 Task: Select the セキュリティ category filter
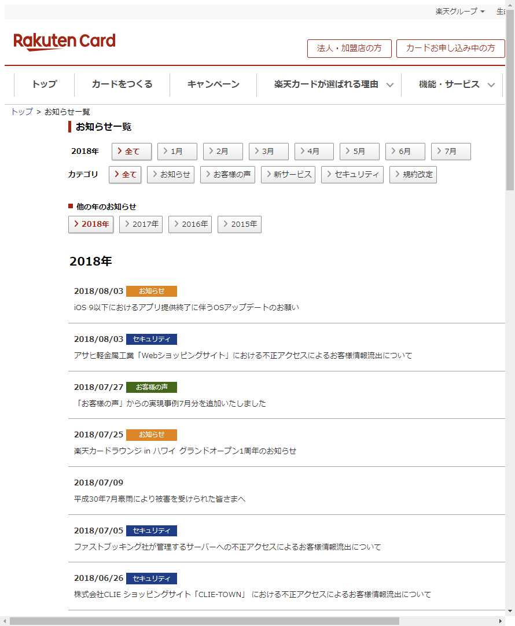click(352, 175)
